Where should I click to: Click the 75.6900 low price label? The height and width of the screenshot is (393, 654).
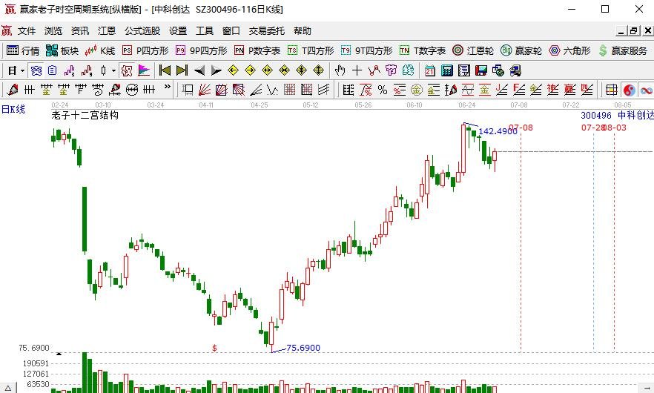(303, 348)
